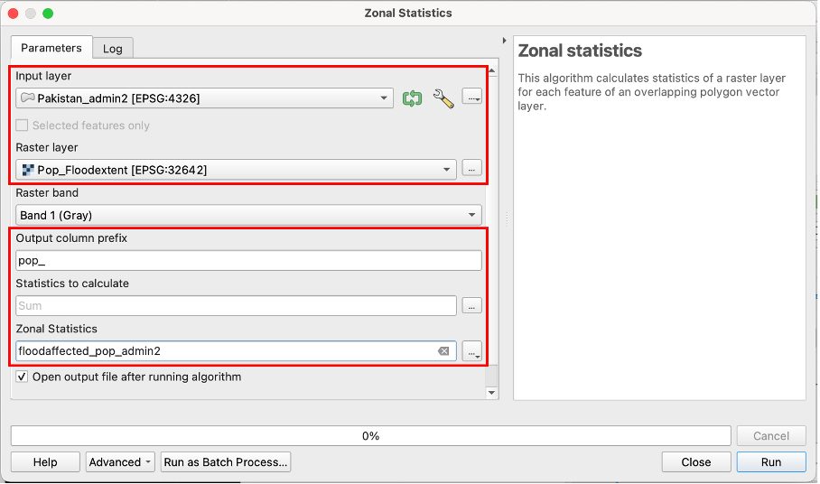Image resolution: width=820 pixels, height=484 pixels.
Task: Expand the Input layer Pakistan_admin2 dropdown
Action: coord(204,98)
